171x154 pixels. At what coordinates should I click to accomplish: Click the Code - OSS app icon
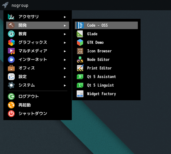pyautogui.click(x=80, y=25)
